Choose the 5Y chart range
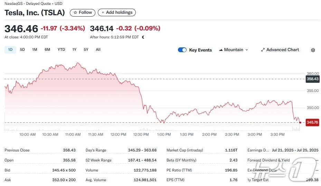This screenshot has width=321, height=186. click(86, 50)
